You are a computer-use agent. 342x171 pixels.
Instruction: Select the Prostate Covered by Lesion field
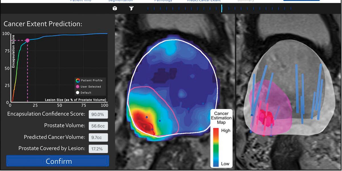[x=98, y=149]
